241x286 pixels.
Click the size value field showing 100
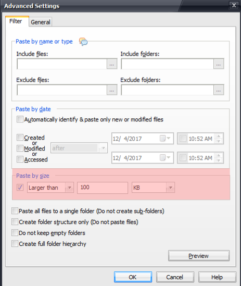coord(103,188)
